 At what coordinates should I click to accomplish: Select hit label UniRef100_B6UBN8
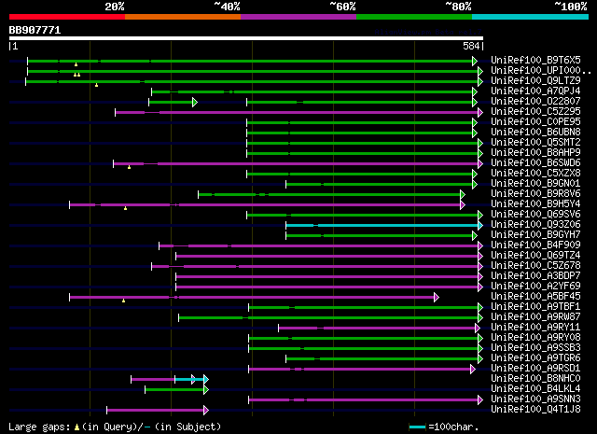[x=535, y=133]
